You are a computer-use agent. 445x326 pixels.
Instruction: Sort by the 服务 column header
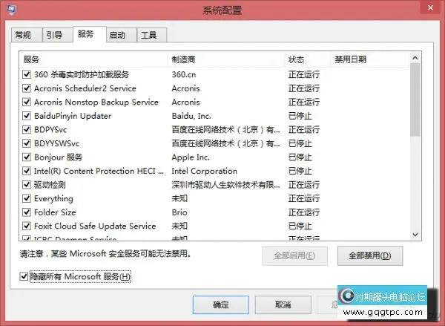point(93,59)
